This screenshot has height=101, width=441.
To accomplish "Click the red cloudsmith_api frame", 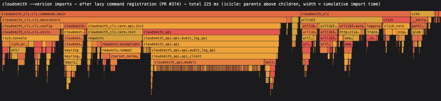I will point(211,32).
